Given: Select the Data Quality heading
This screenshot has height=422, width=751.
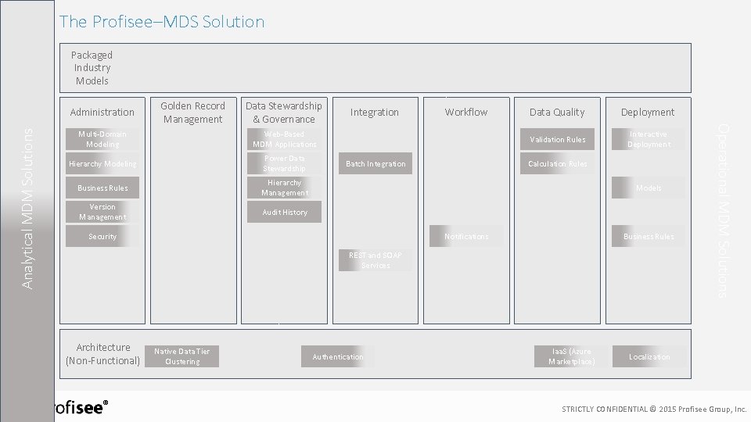Looking at the screenshot, I should [557, 113].
